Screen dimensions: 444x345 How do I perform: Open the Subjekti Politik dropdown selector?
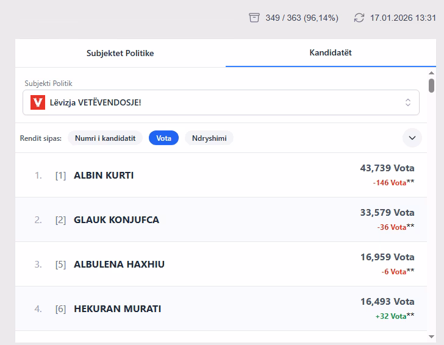(221, 102)
